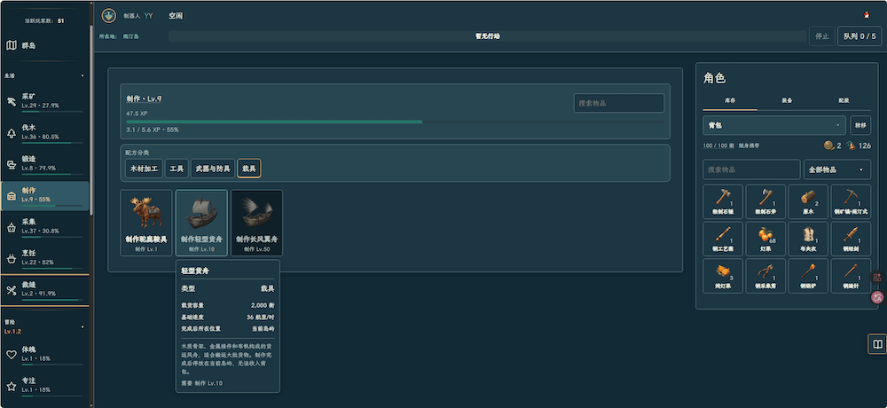
Task: Open the 全部物品 filter dropdown
Action: (x=836, y=169)
